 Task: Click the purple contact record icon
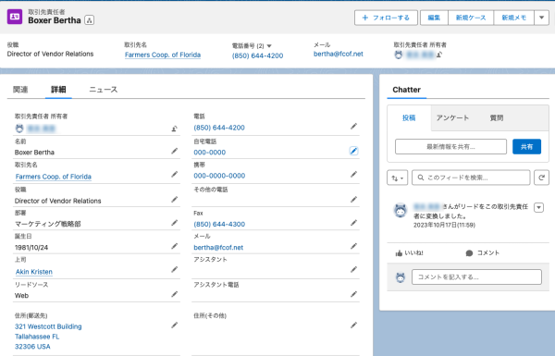click(x=15, y=17)
